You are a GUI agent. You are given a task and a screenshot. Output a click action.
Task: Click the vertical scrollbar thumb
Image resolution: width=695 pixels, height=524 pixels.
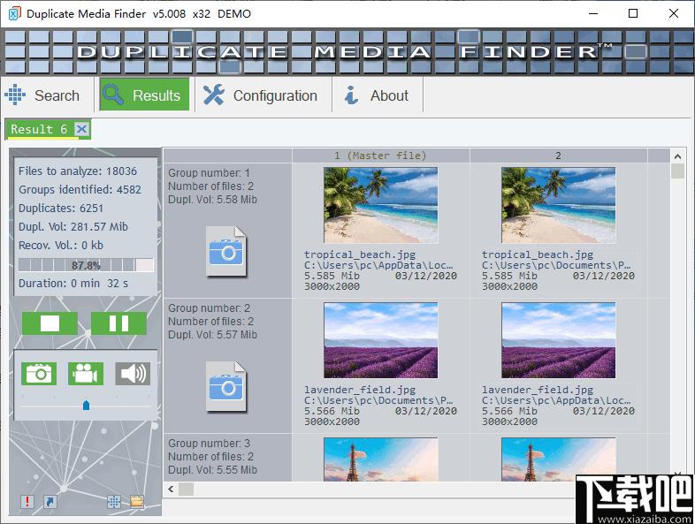677,171
